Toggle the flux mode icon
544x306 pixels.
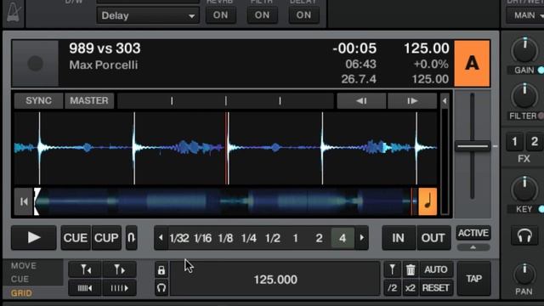132,238
